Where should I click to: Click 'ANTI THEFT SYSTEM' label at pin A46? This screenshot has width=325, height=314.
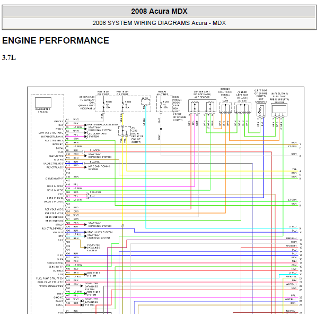pyautogui.click(x=93, y=293)
